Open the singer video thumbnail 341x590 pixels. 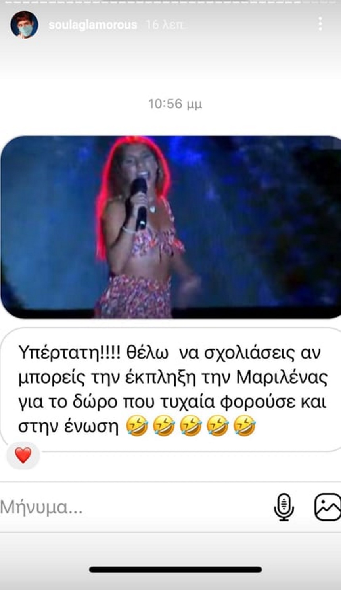(170, 227)
